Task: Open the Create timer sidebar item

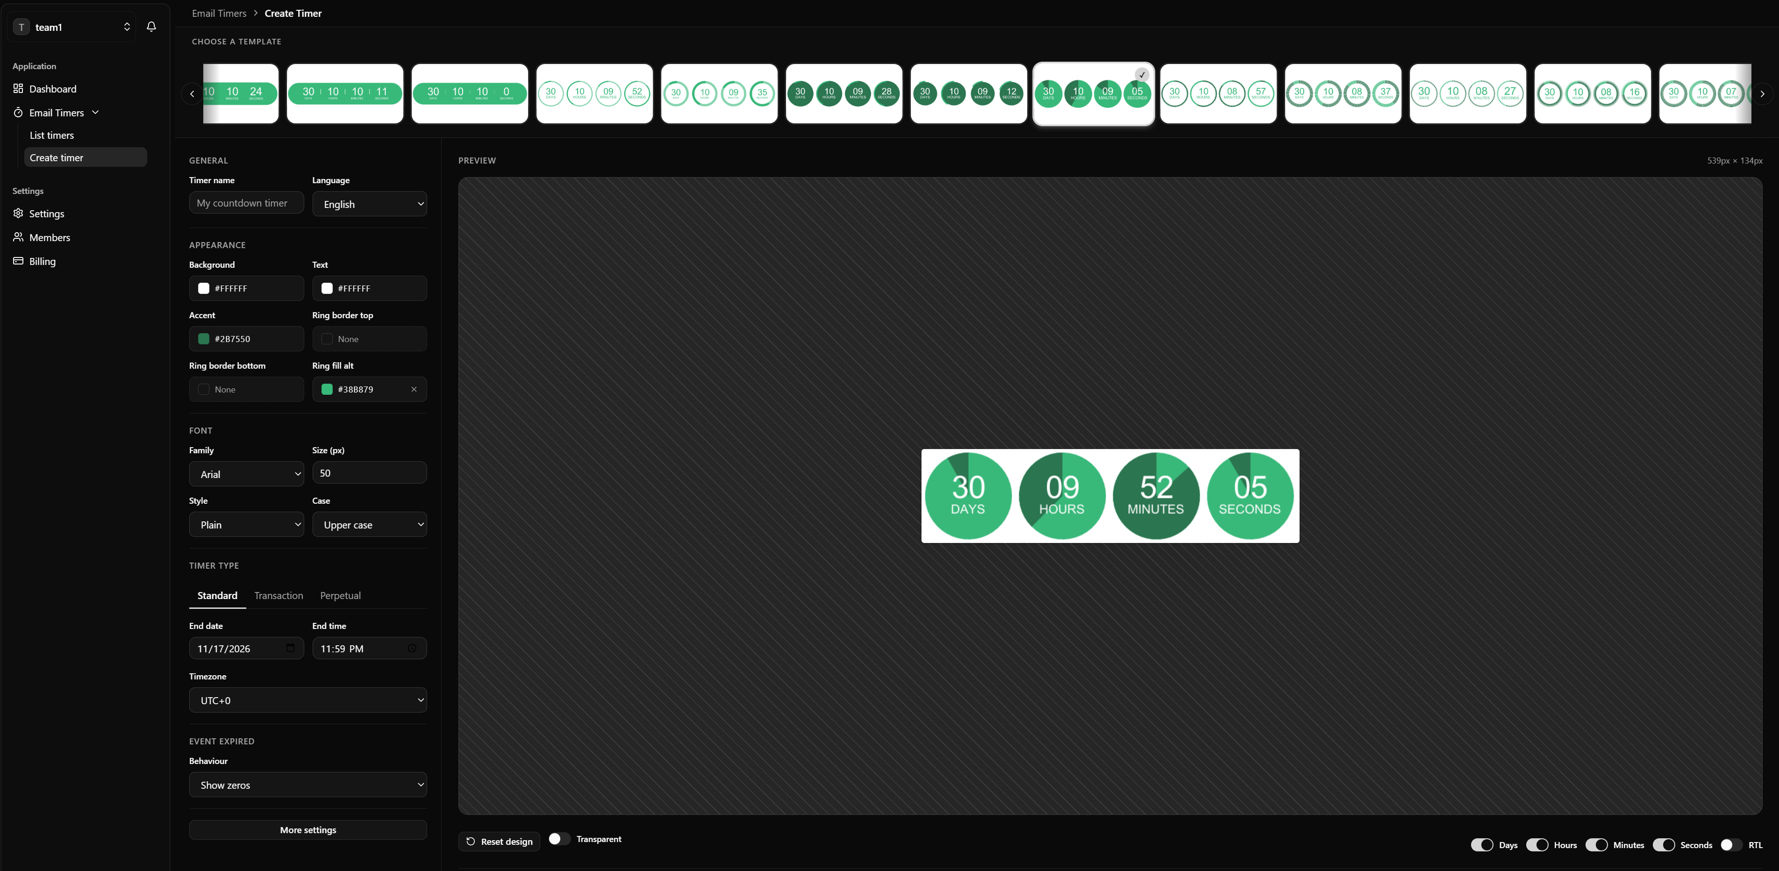Action: pyautogui.click(x=86, y=157)
